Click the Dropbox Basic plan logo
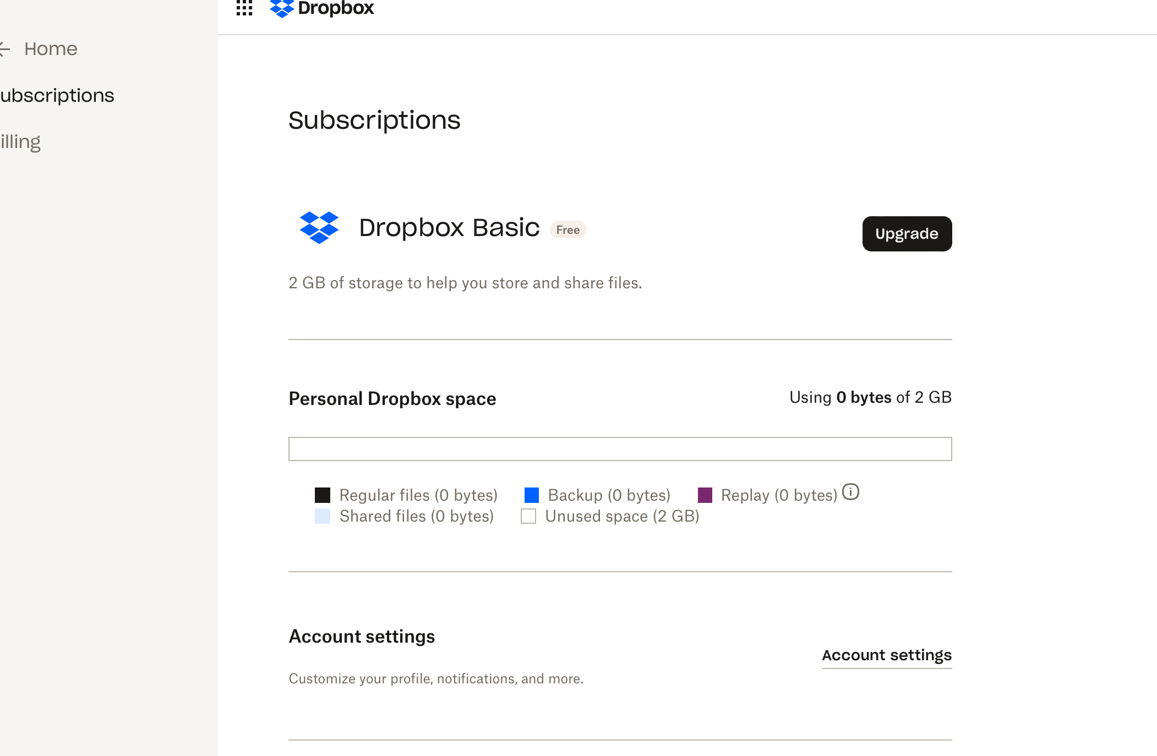 319,227
